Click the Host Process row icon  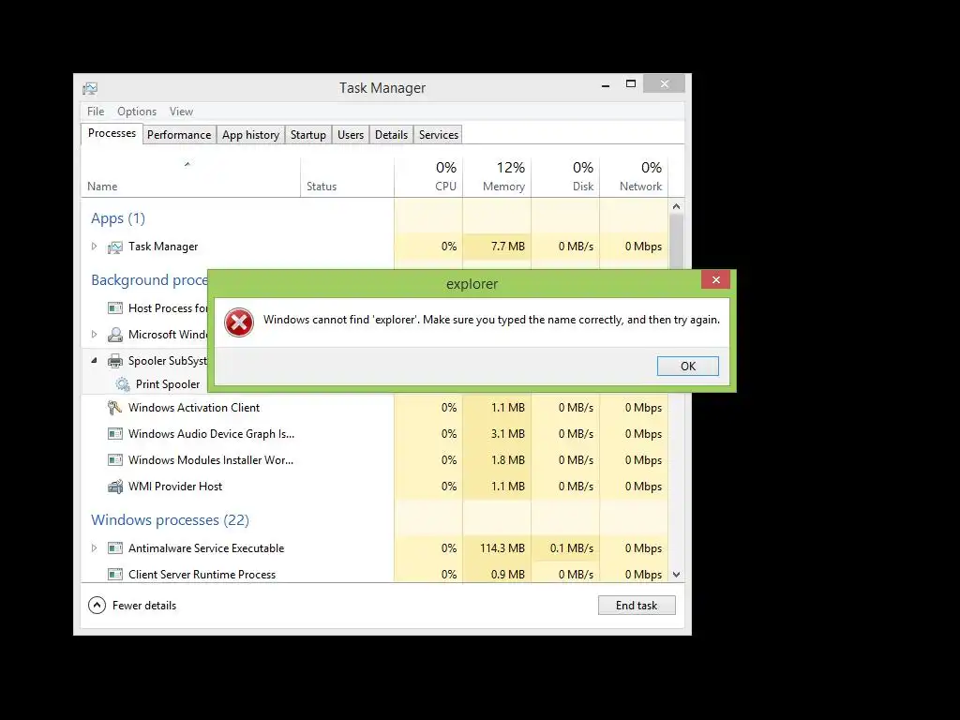[x=114, y=307]
